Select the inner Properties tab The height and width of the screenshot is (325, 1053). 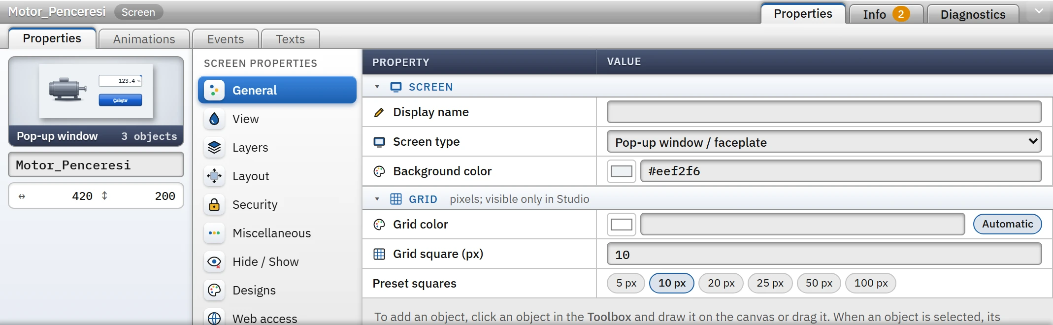(52, 38)
